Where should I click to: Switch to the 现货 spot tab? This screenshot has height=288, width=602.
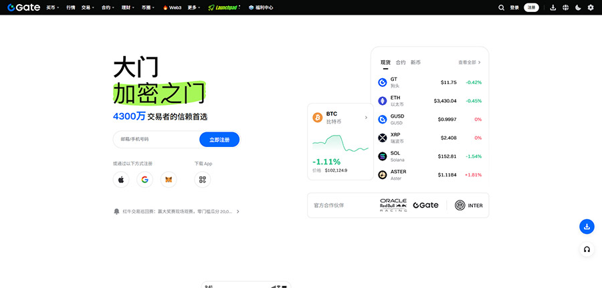click(385, 62)
